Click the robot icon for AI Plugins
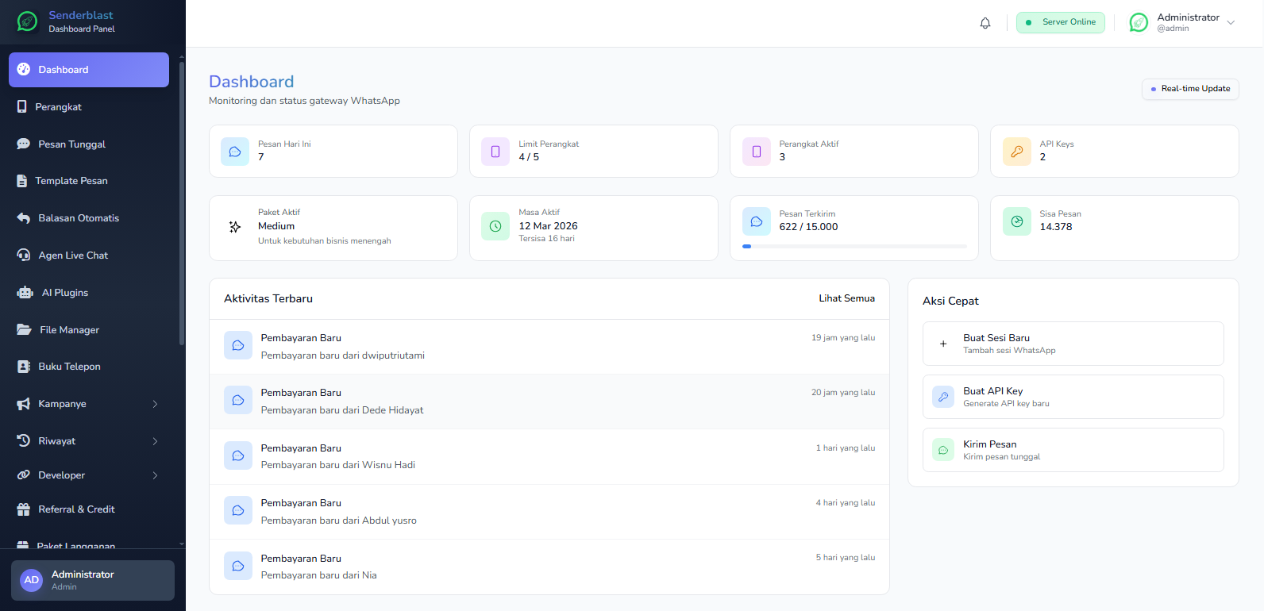 coord(25,293)
